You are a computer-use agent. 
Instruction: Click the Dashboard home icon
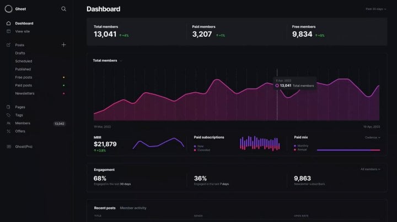pyautogui.click(x=9, y=23)
